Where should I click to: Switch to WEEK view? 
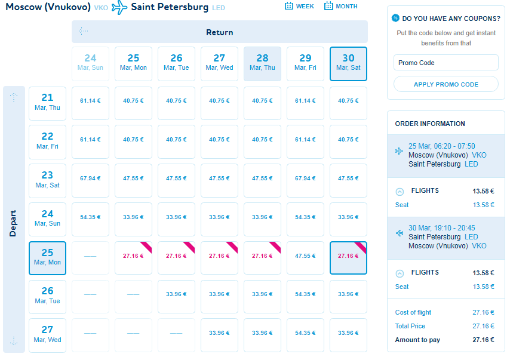point(299,6)
